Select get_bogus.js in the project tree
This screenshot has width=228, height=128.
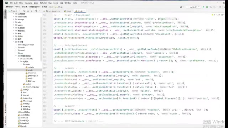(x=32, y=76)
